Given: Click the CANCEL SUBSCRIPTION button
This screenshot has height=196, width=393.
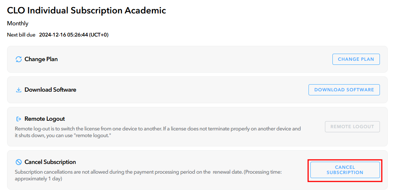Looking at the screenshot, I should point(345,170).
